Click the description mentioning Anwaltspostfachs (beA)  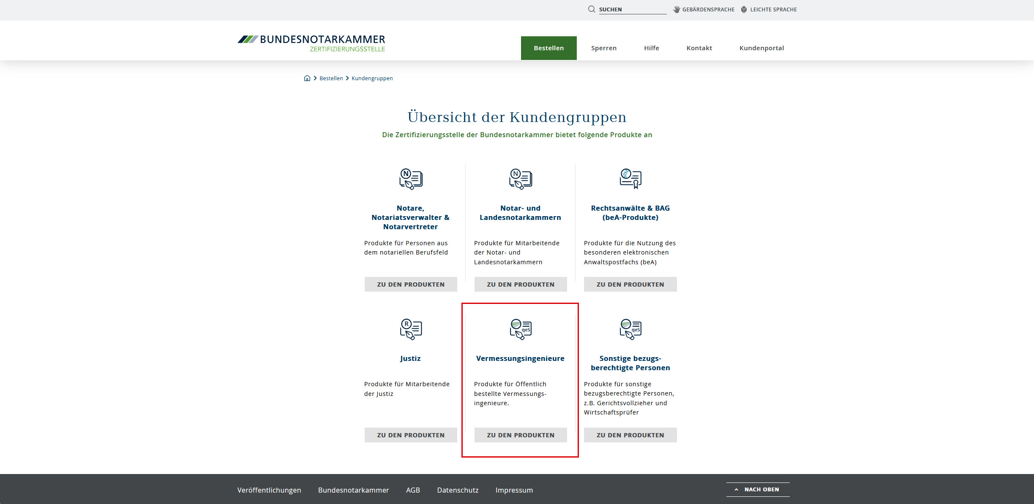tap(630, 252)
